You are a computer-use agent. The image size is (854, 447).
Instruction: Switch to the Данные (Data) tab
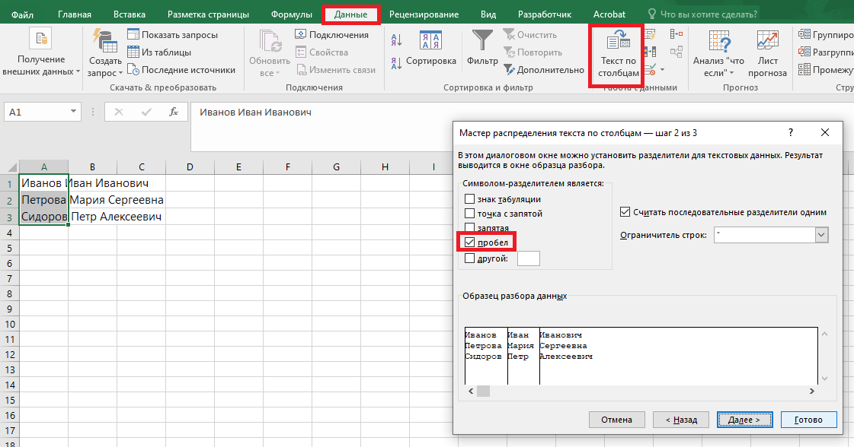(350, 14)
